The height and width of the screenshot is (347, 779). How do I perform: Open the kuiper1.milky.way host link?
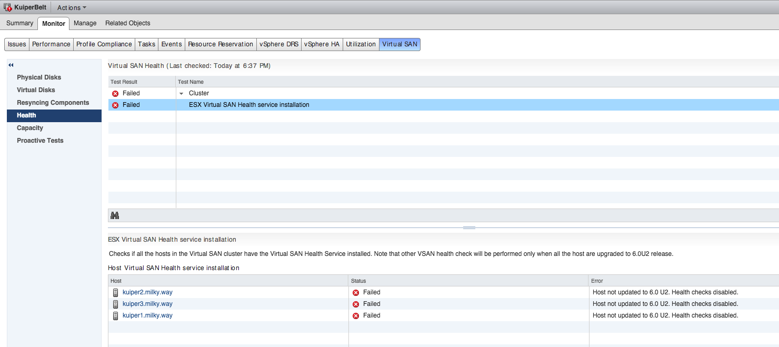pos(147,315)
